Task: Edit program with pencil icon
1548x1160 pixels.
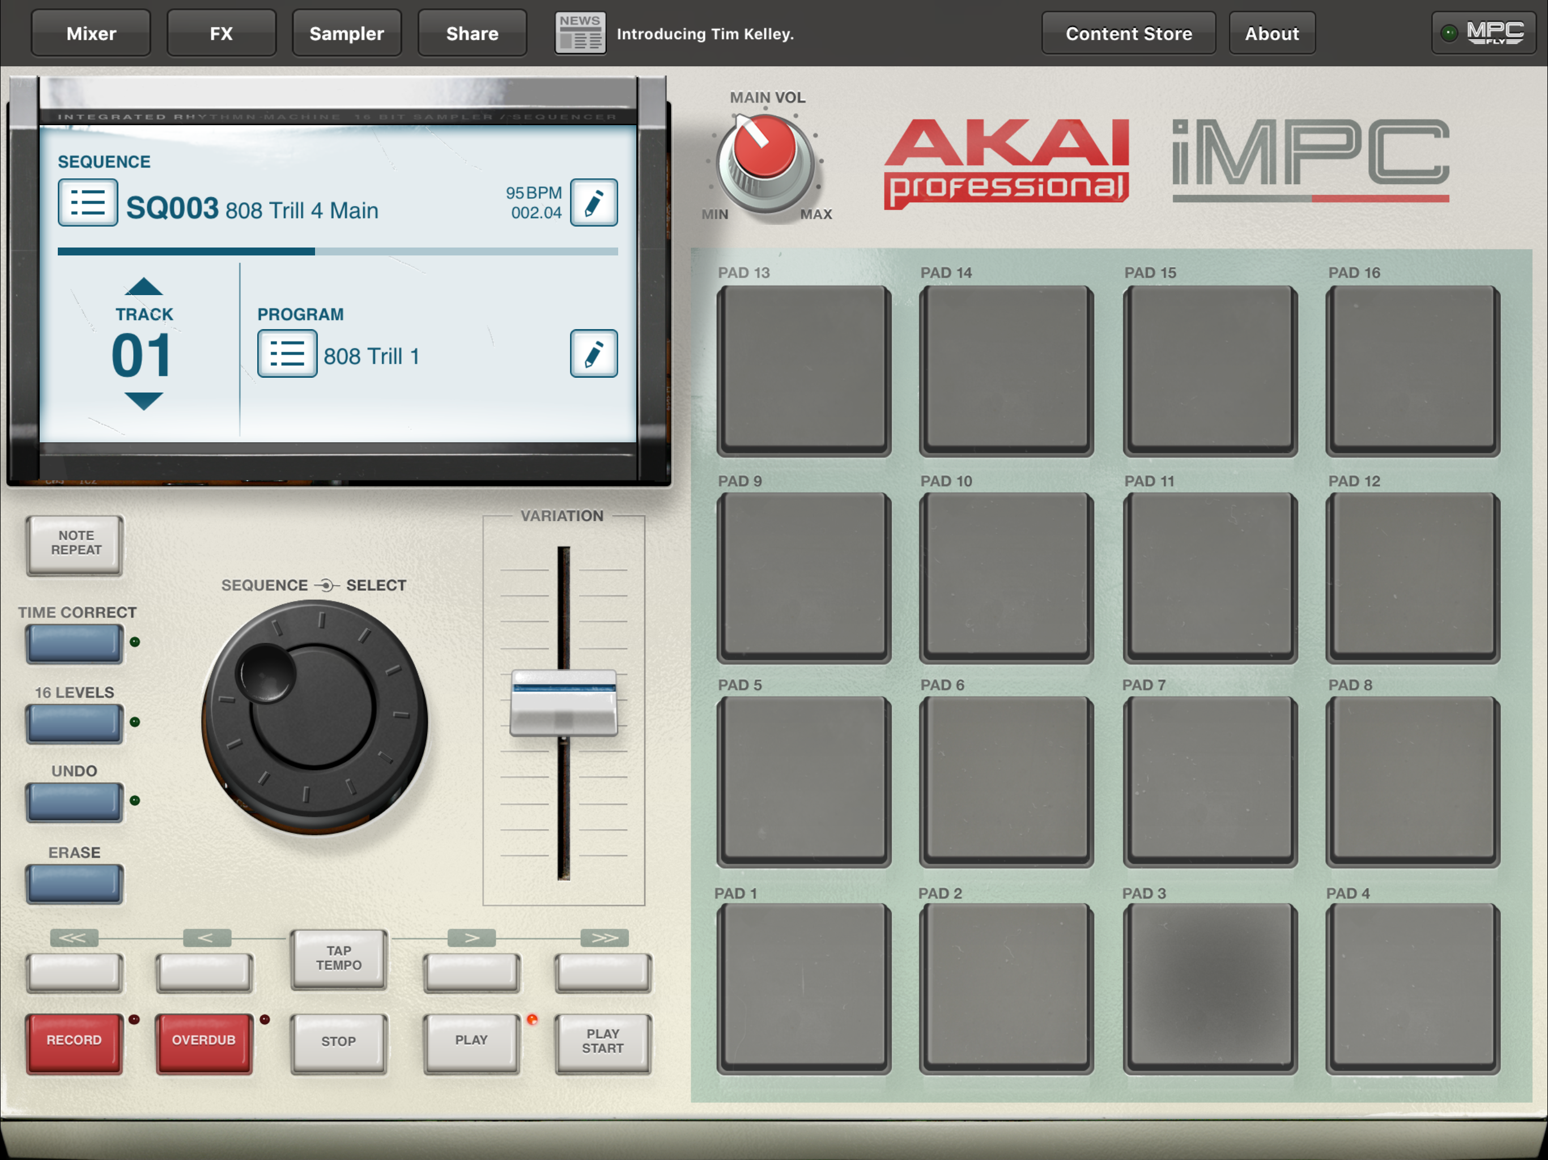Action: (x=593, y=354)
